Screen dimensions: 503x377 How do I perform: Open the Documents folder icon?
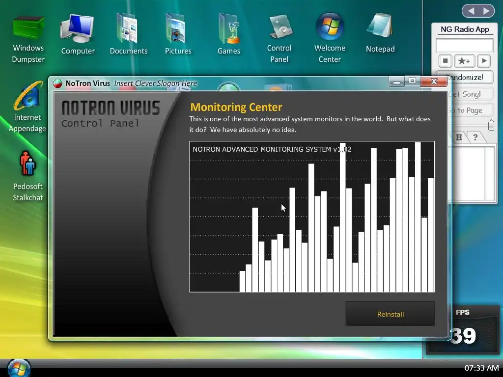(x=128, y=34)
